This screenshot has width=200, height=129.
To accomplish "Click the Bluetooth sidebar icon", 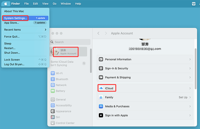I will [x=53, y=79].
